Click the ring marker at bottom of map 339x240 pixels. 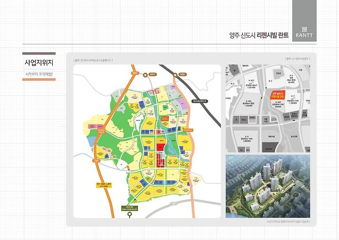130,214
